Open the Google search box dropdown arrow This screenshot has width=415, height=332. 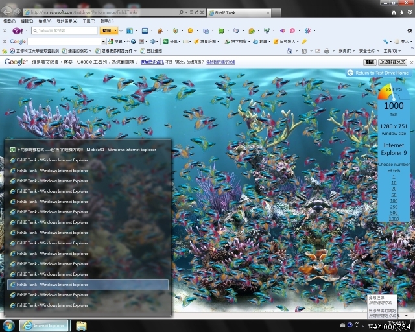pos(104,41)
